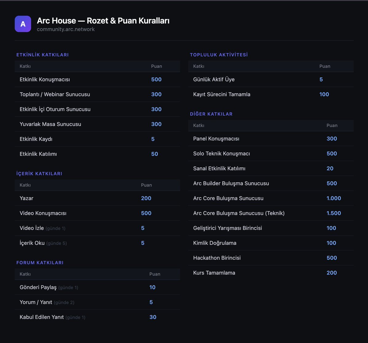The image size is (368, 343).
Task: Select the Arc Core Buluşma Sunucusu (Teknik) label
Action: (239, 213)
